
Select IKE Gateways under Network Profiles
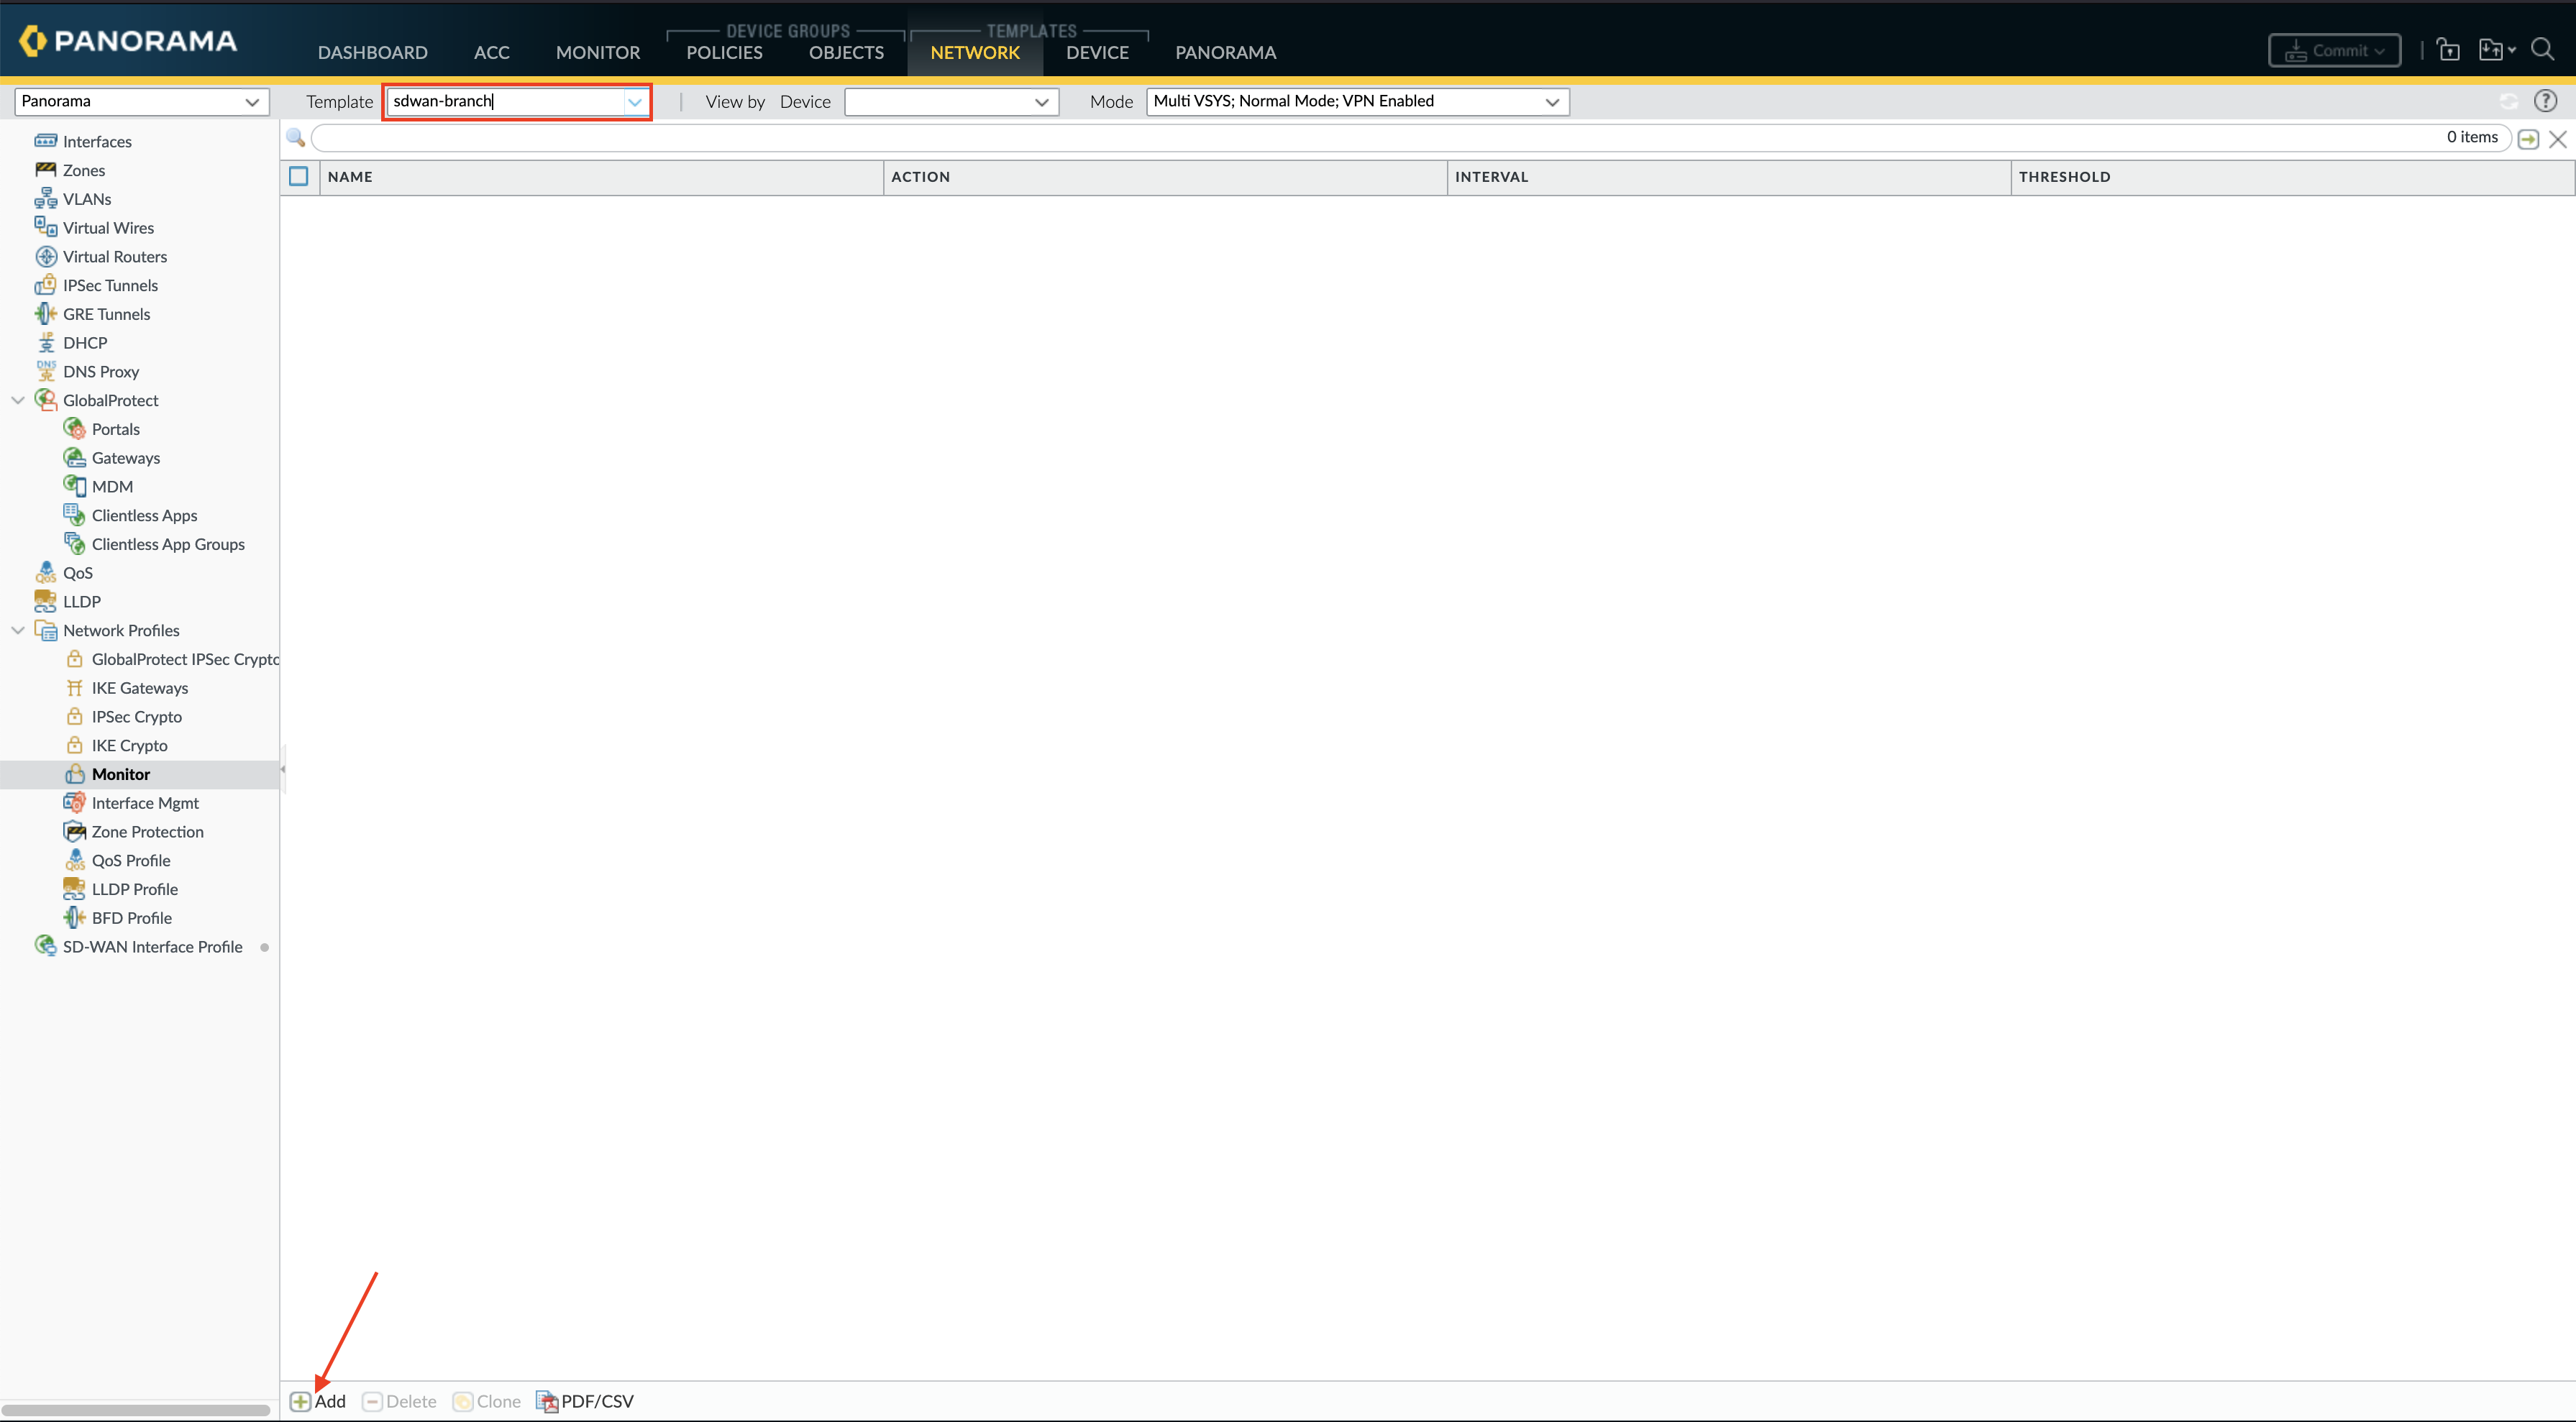140,687
